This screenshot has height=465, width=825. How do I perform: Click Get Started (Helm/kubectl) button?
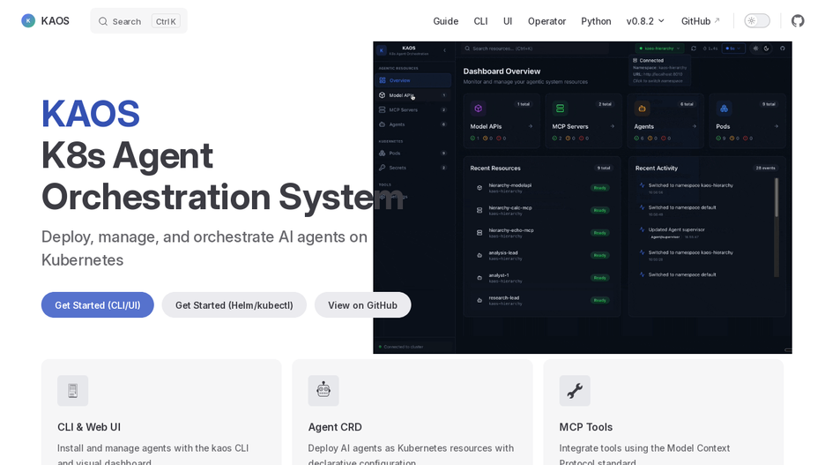click(x=234, y=305)
